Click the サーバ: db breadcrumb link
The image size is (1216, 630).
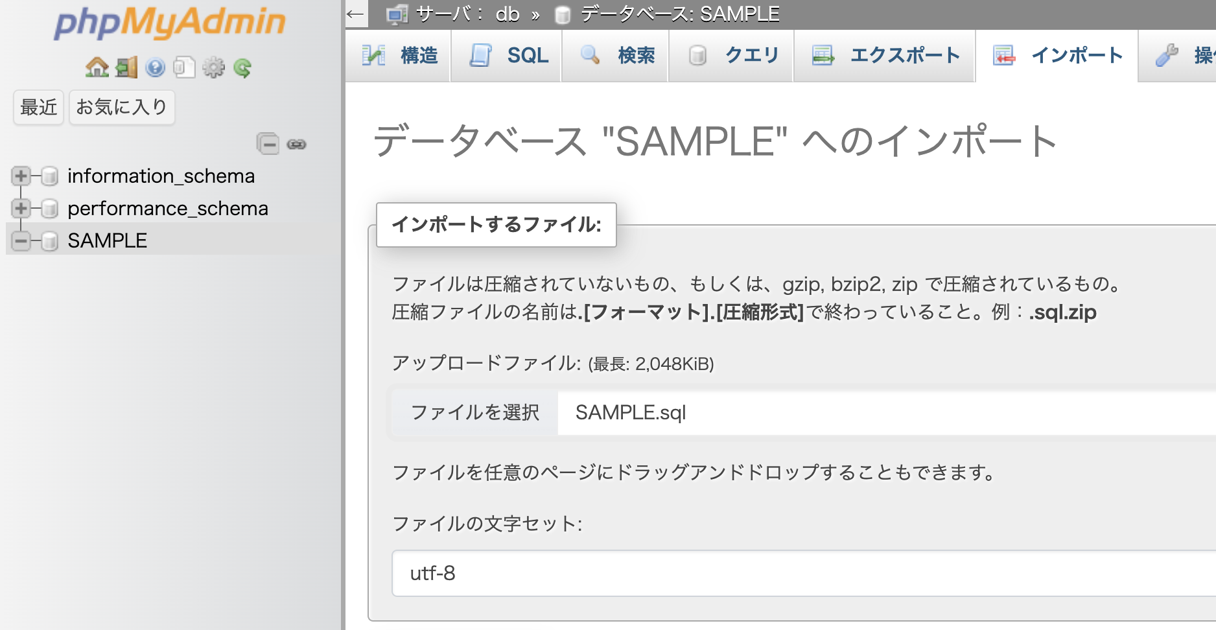click(467, 14)
